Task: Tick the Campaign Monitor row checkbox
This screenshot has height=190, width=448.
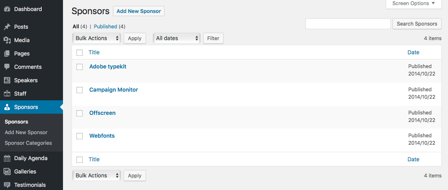Action: point(80,90)
